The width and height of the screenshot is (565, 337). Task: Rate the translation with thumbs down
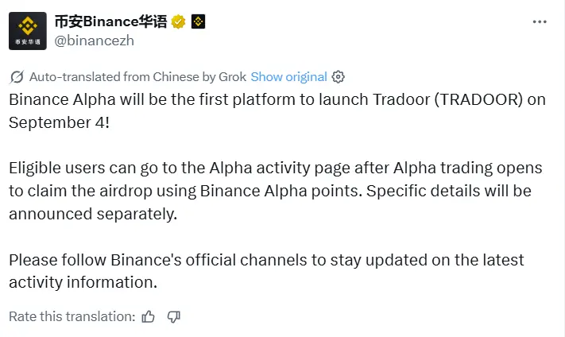174,316
